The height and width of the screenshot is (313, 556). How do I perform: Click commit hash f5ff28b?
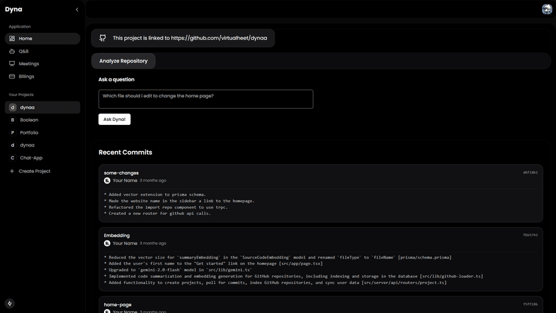coord(530,304)
